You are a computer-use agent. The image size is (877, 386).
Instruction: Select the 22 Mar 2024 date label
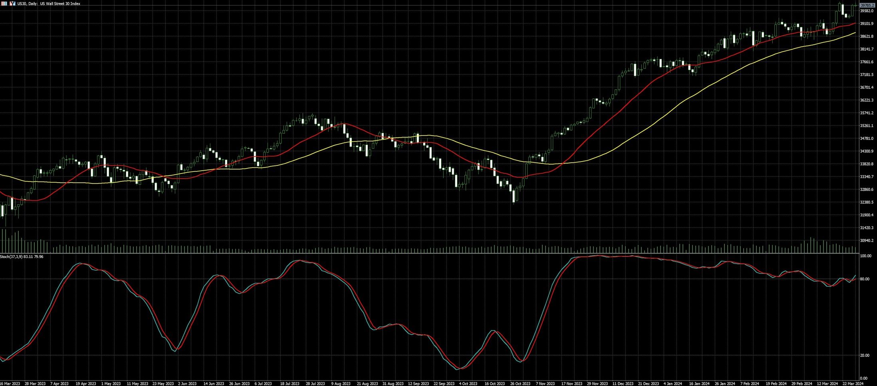coord(852,384)
